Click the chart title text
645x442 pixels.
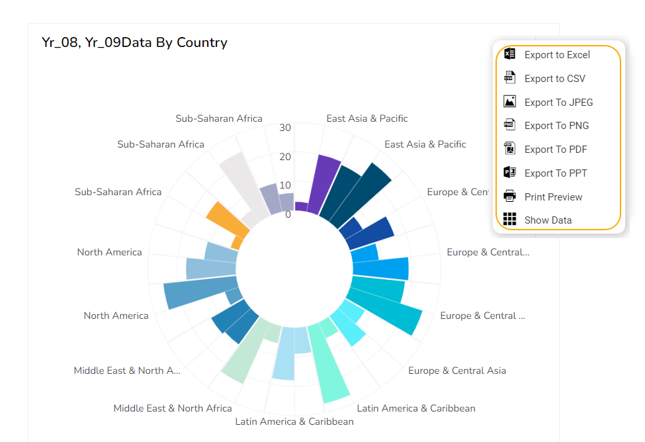134,43
